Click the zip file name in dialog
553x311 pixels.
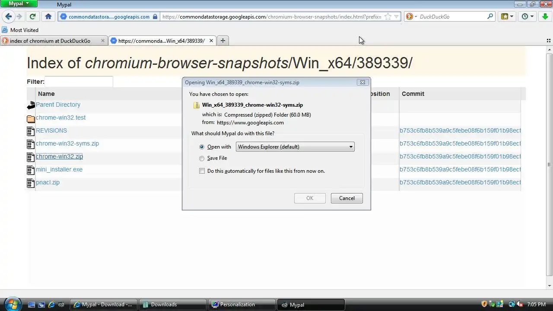[252, 105]
